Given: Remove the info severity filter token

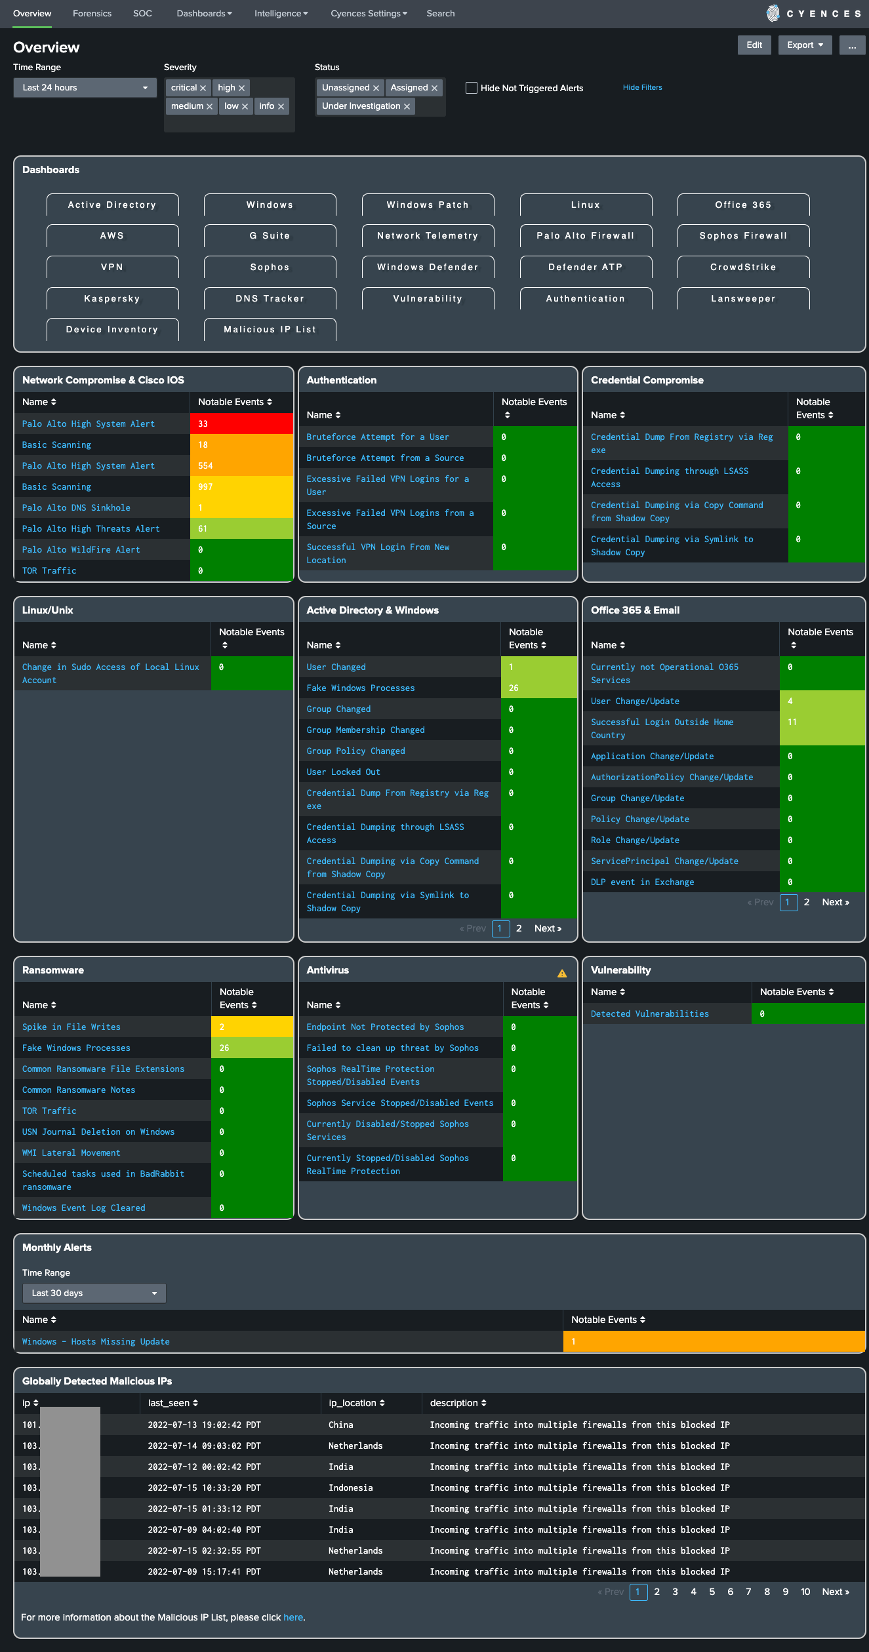Looking at the screenshot, I should pos(281,106).
